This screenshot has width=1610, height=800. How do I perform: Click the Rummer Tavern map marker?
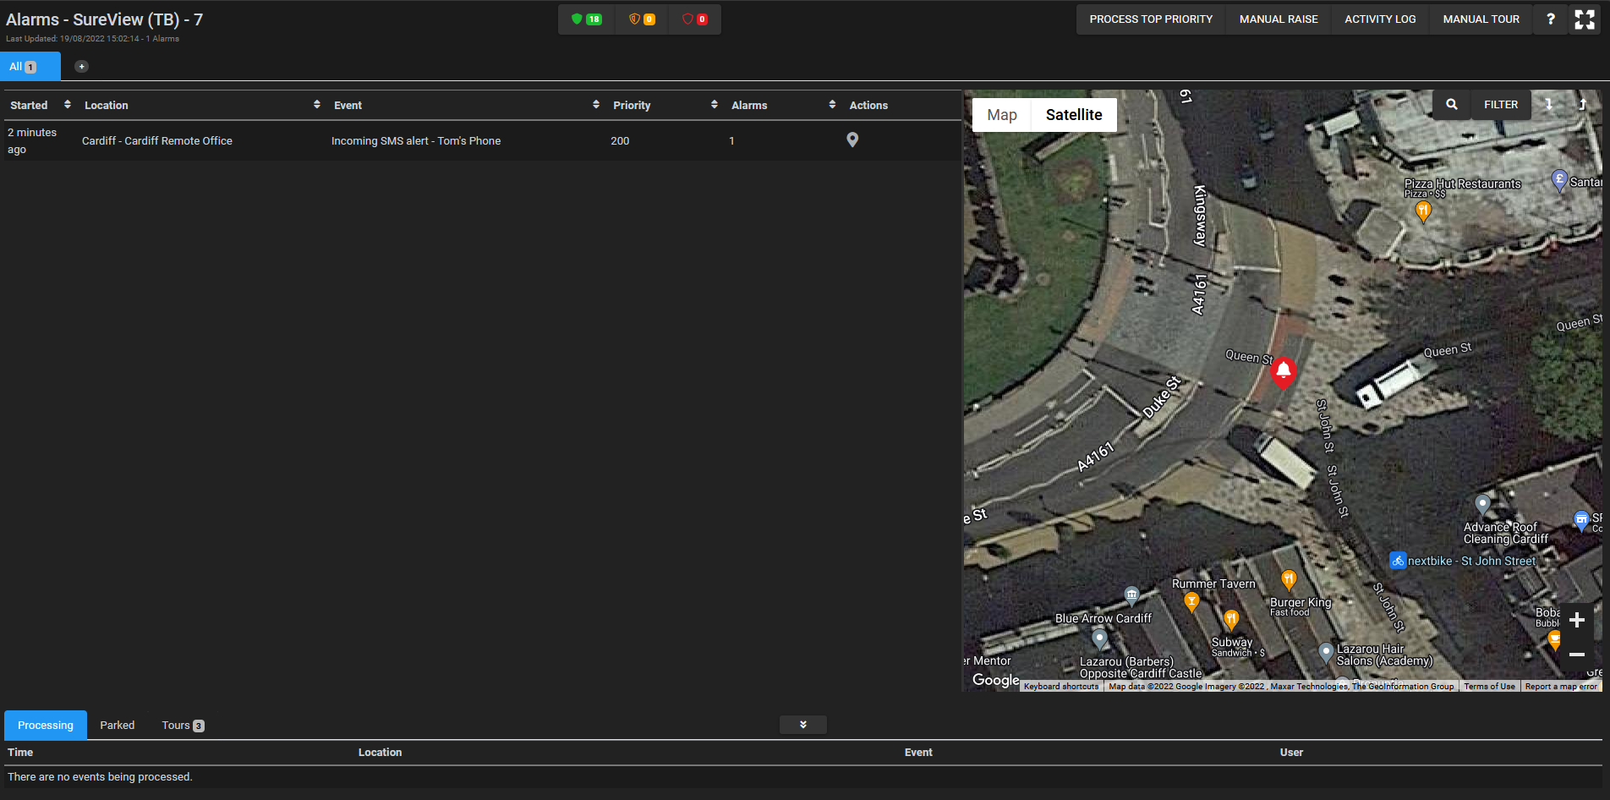pos(1191,602)
